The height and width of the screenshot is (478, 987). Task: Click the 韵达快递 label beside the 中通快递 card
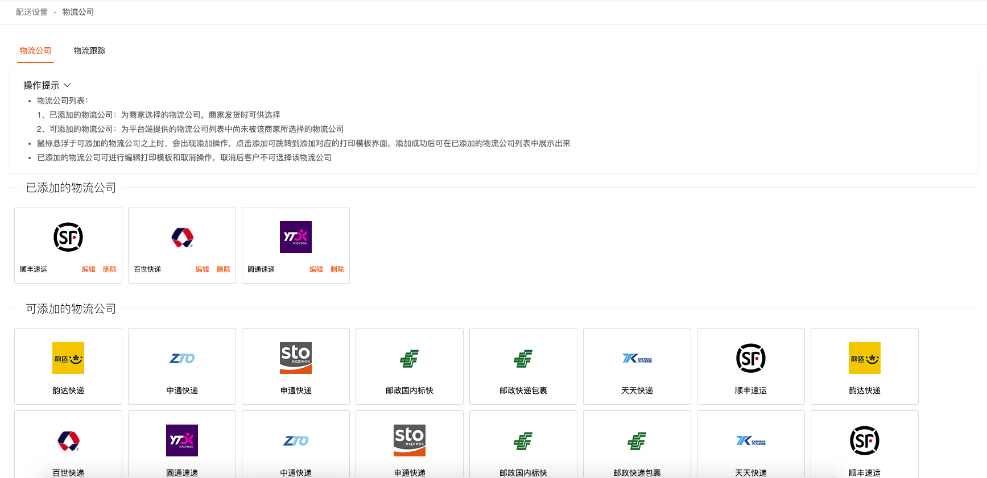tap(68, 390)
